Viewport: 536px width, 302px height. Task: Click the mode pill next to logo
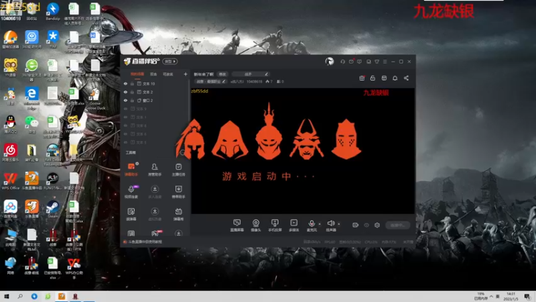(170, 61)
